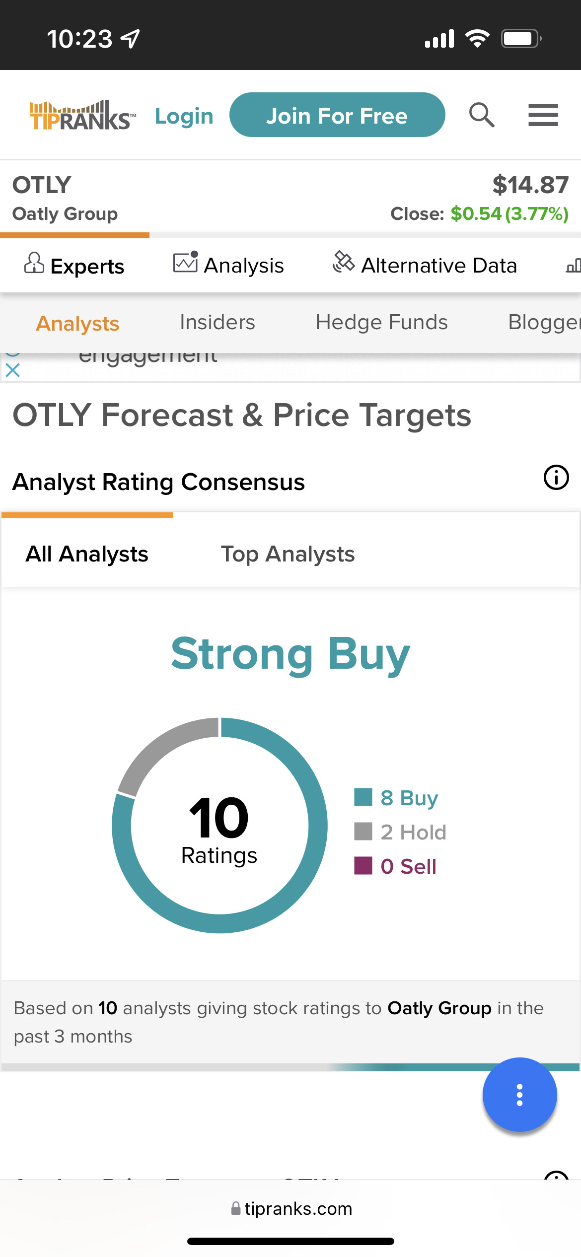Click the purple 0 Sell legend swatch
The height and width of the screenshot is (1257, 581).
pyautogui.click(x=363, y=866)
